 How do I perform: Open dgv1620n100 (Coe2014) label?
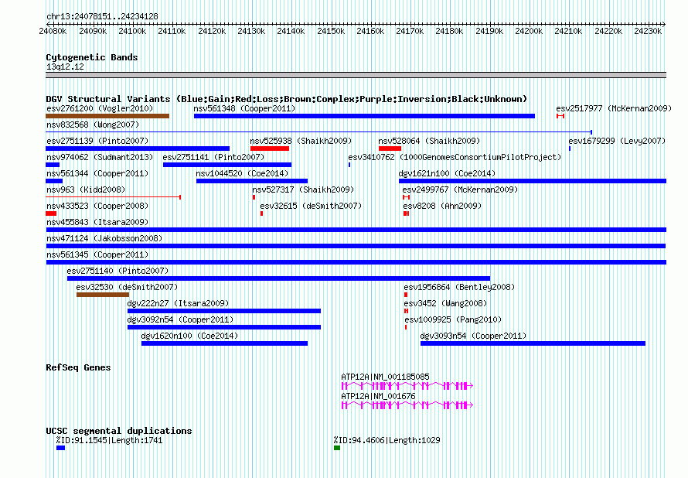[x=189, y=336]
